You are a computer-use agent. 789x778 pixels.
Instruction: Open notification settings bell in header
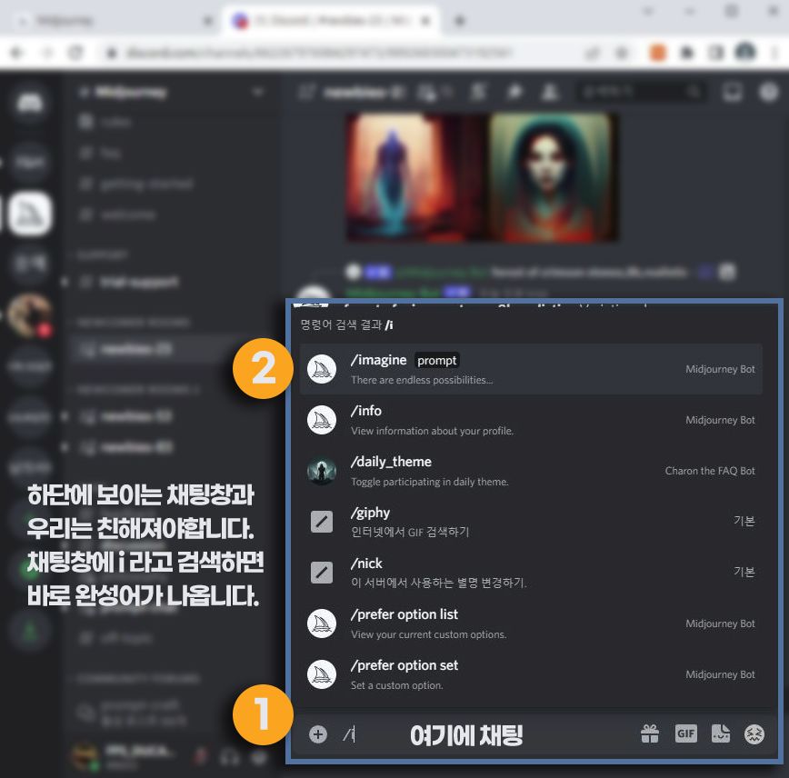tap(479, 92)
